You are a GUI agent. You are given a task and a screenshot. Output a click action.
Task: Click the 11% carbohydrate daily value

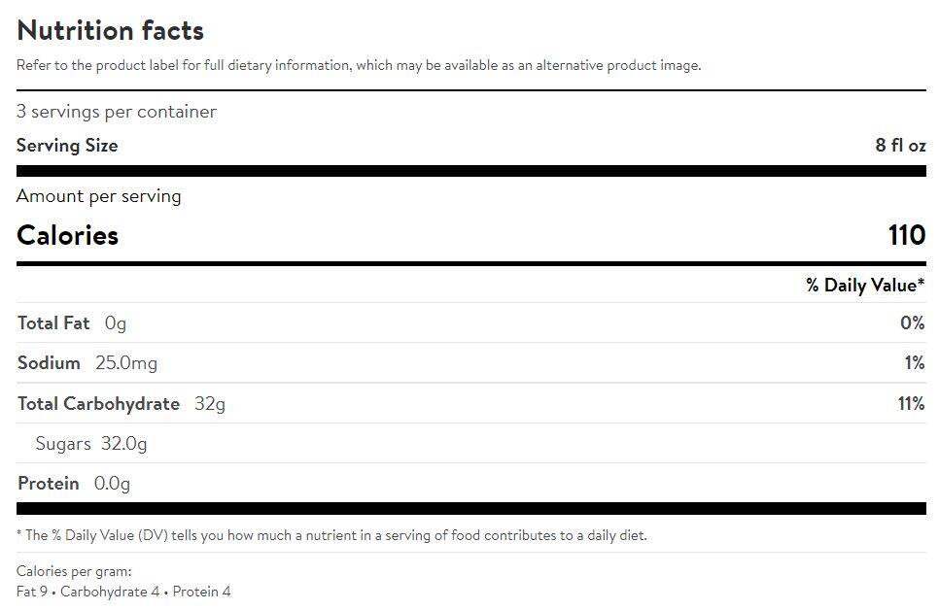[911, 404]
